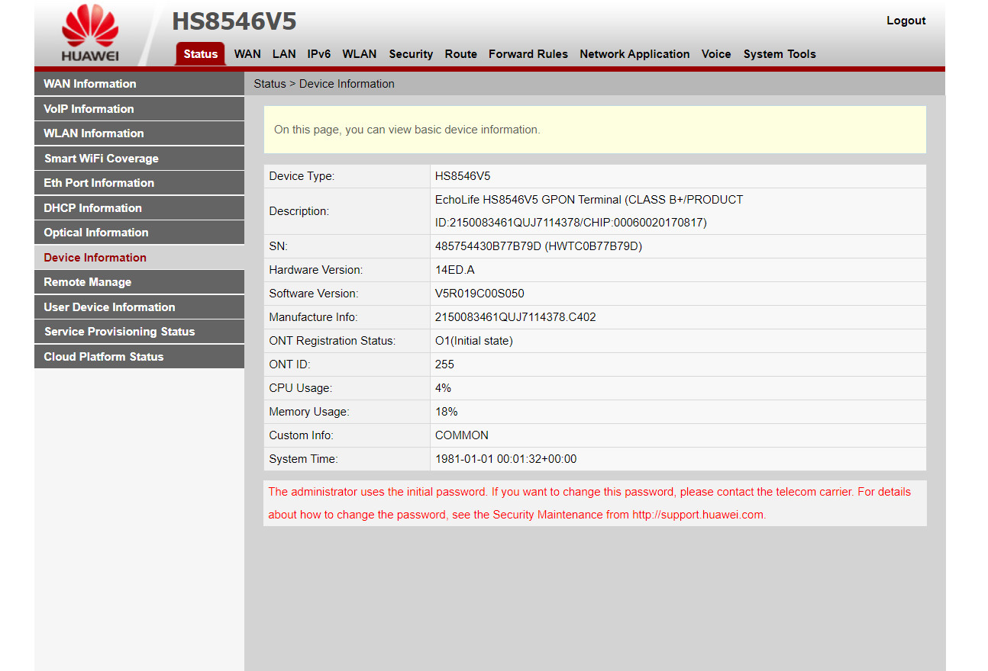
Task: Open the Route tab
Action: point(460,54)
